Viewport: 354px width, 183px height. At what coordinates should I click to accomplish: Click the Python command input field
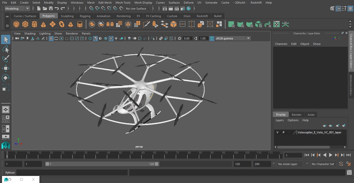pos(72,173)
